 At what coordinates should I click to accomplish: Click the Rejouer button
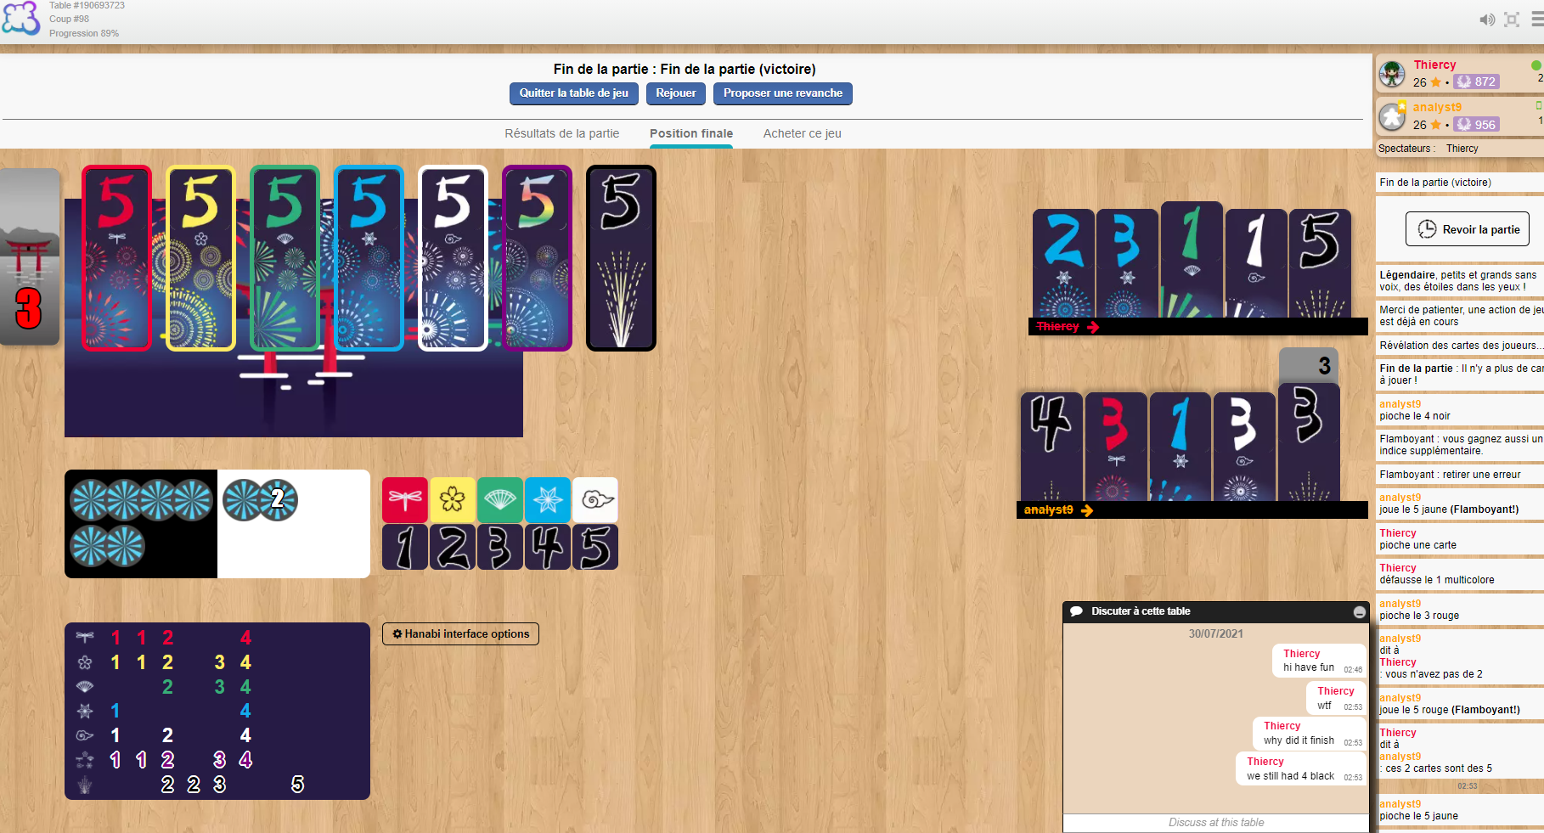[676, 93]
